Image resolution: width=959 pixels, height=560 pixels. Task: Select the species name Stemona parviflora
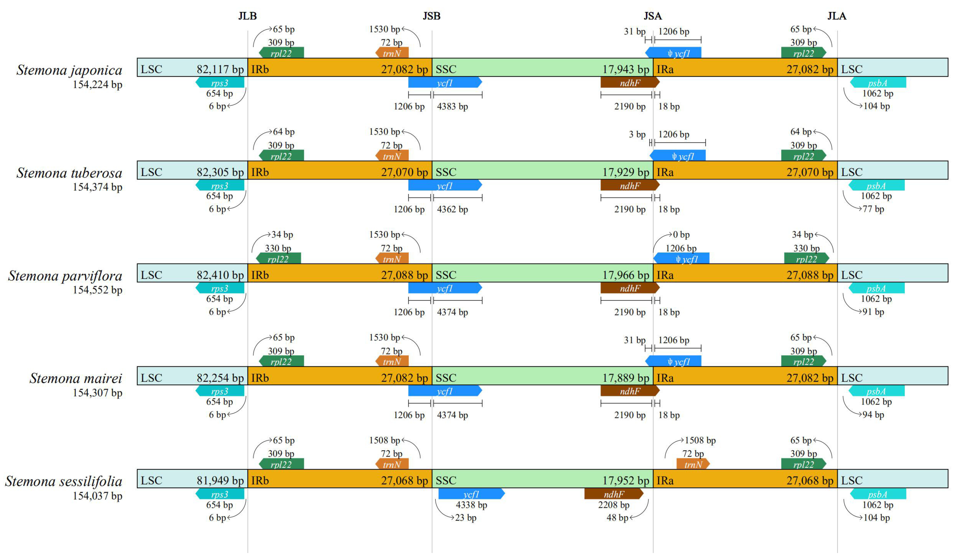coord(65,276)
